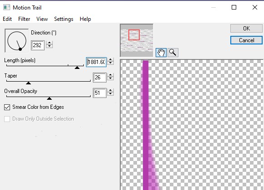The height and width of the screenshot is (190, 264).
Task: Click the navigator preview thumbnail
Action: (137, 40)
